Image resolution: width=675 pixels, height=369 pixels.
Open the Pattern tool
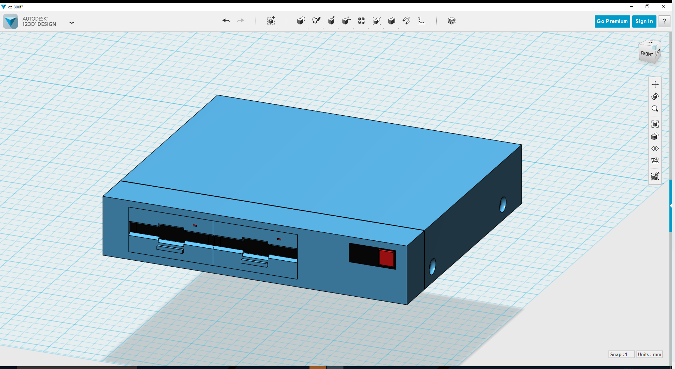361,21
